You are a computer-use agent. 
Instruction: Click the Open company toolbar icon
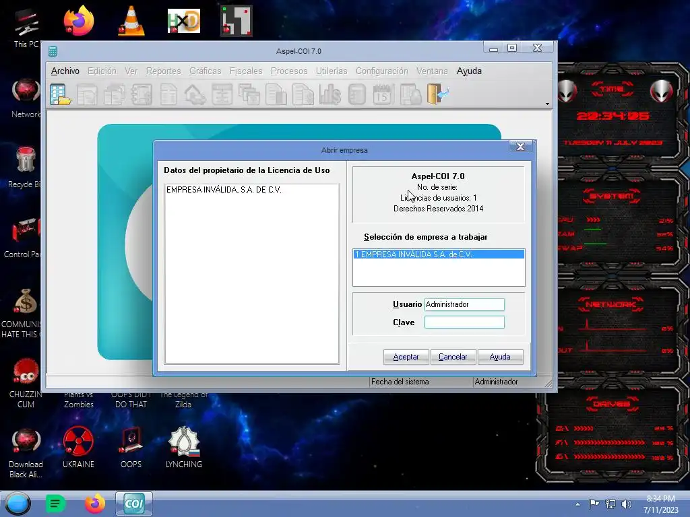[x=60, y=94]
